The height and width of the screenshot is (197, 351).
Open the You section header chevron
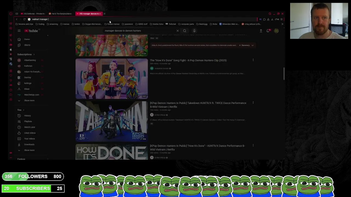click(24, 110)
